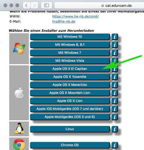Click info icon next to Apple OS X Mavericks
The width and height of the screenshot is (144, 150).
pos(115,85)
